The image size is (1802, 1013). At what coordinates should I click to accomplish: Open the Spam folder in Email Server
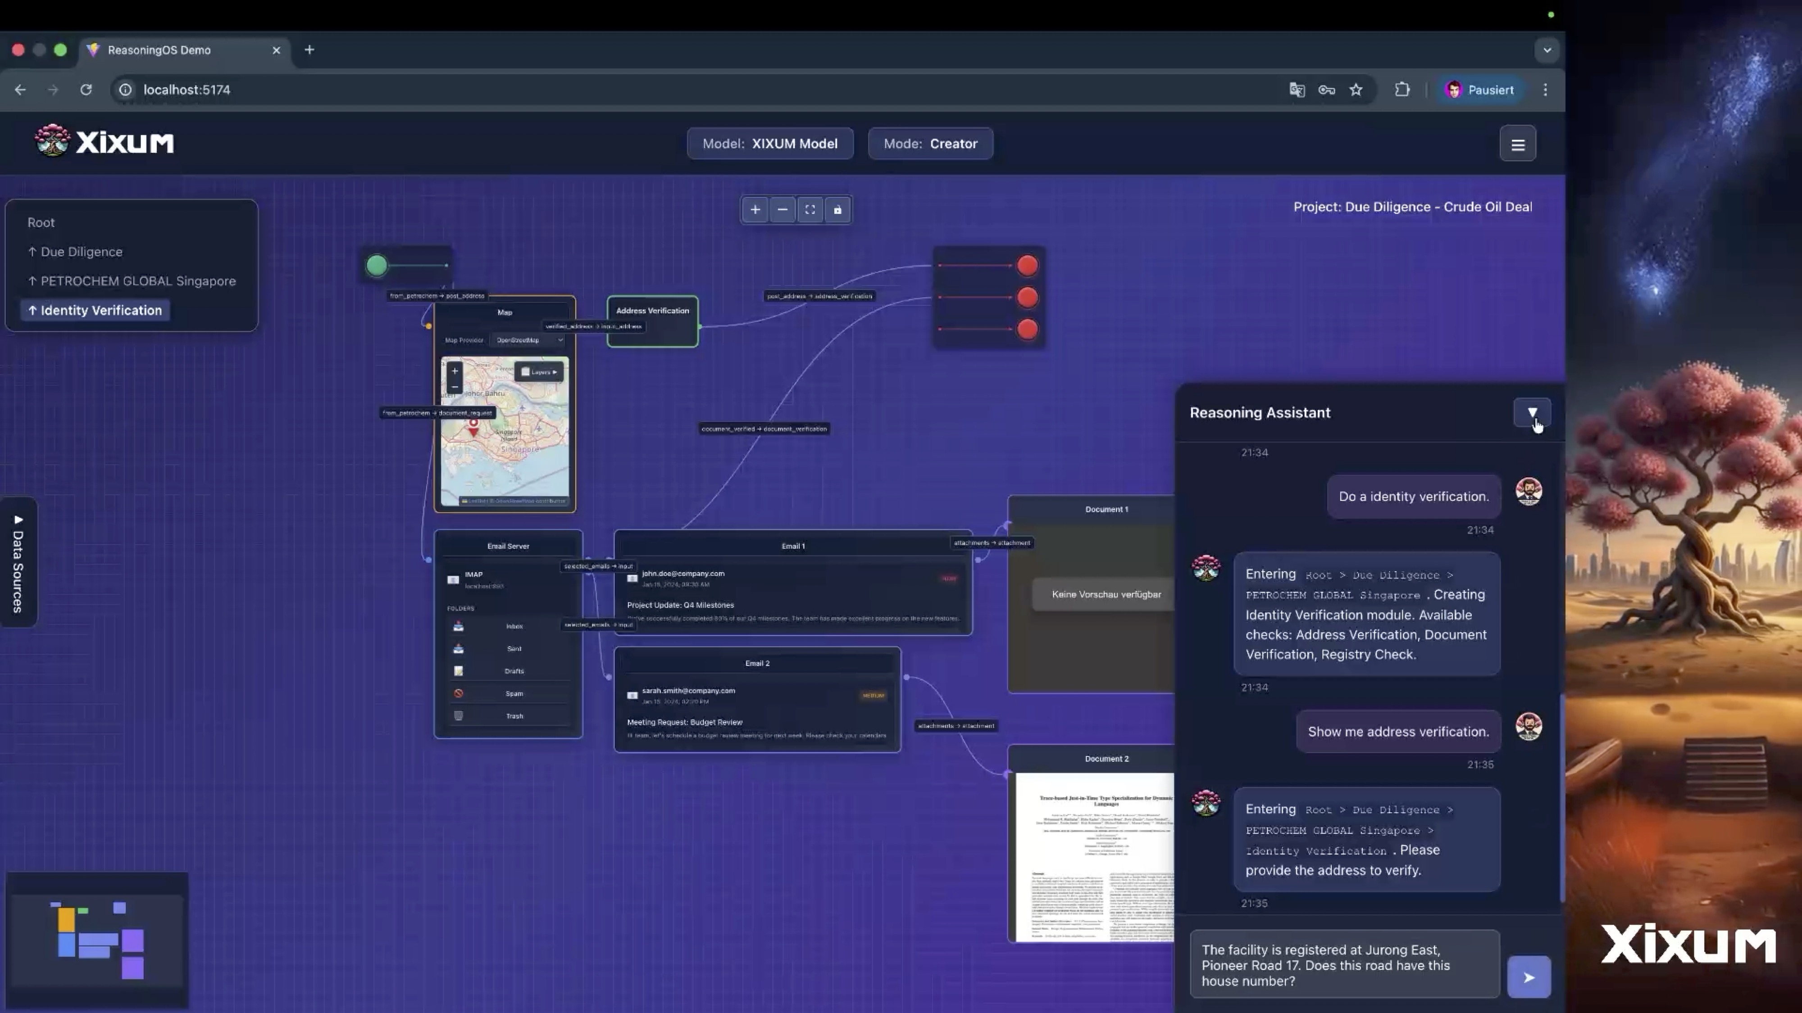(x=509, y=693)
